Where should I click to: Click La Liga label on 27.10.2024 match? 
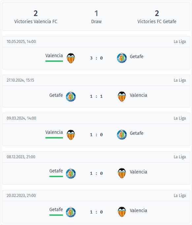(x=180, y=80)
